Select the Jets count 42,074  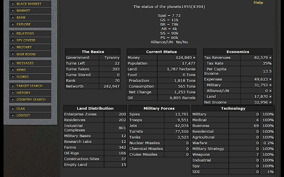182,126
